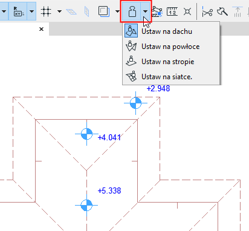This screenshot has width=249, height=231.
Task: Click level marker near +5.338
Action: coord(86,205)
